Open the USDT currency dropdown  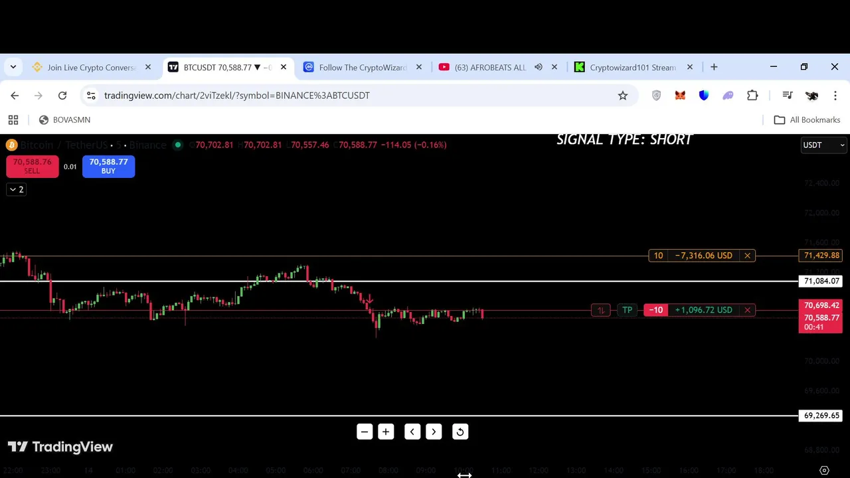point(823,145)
